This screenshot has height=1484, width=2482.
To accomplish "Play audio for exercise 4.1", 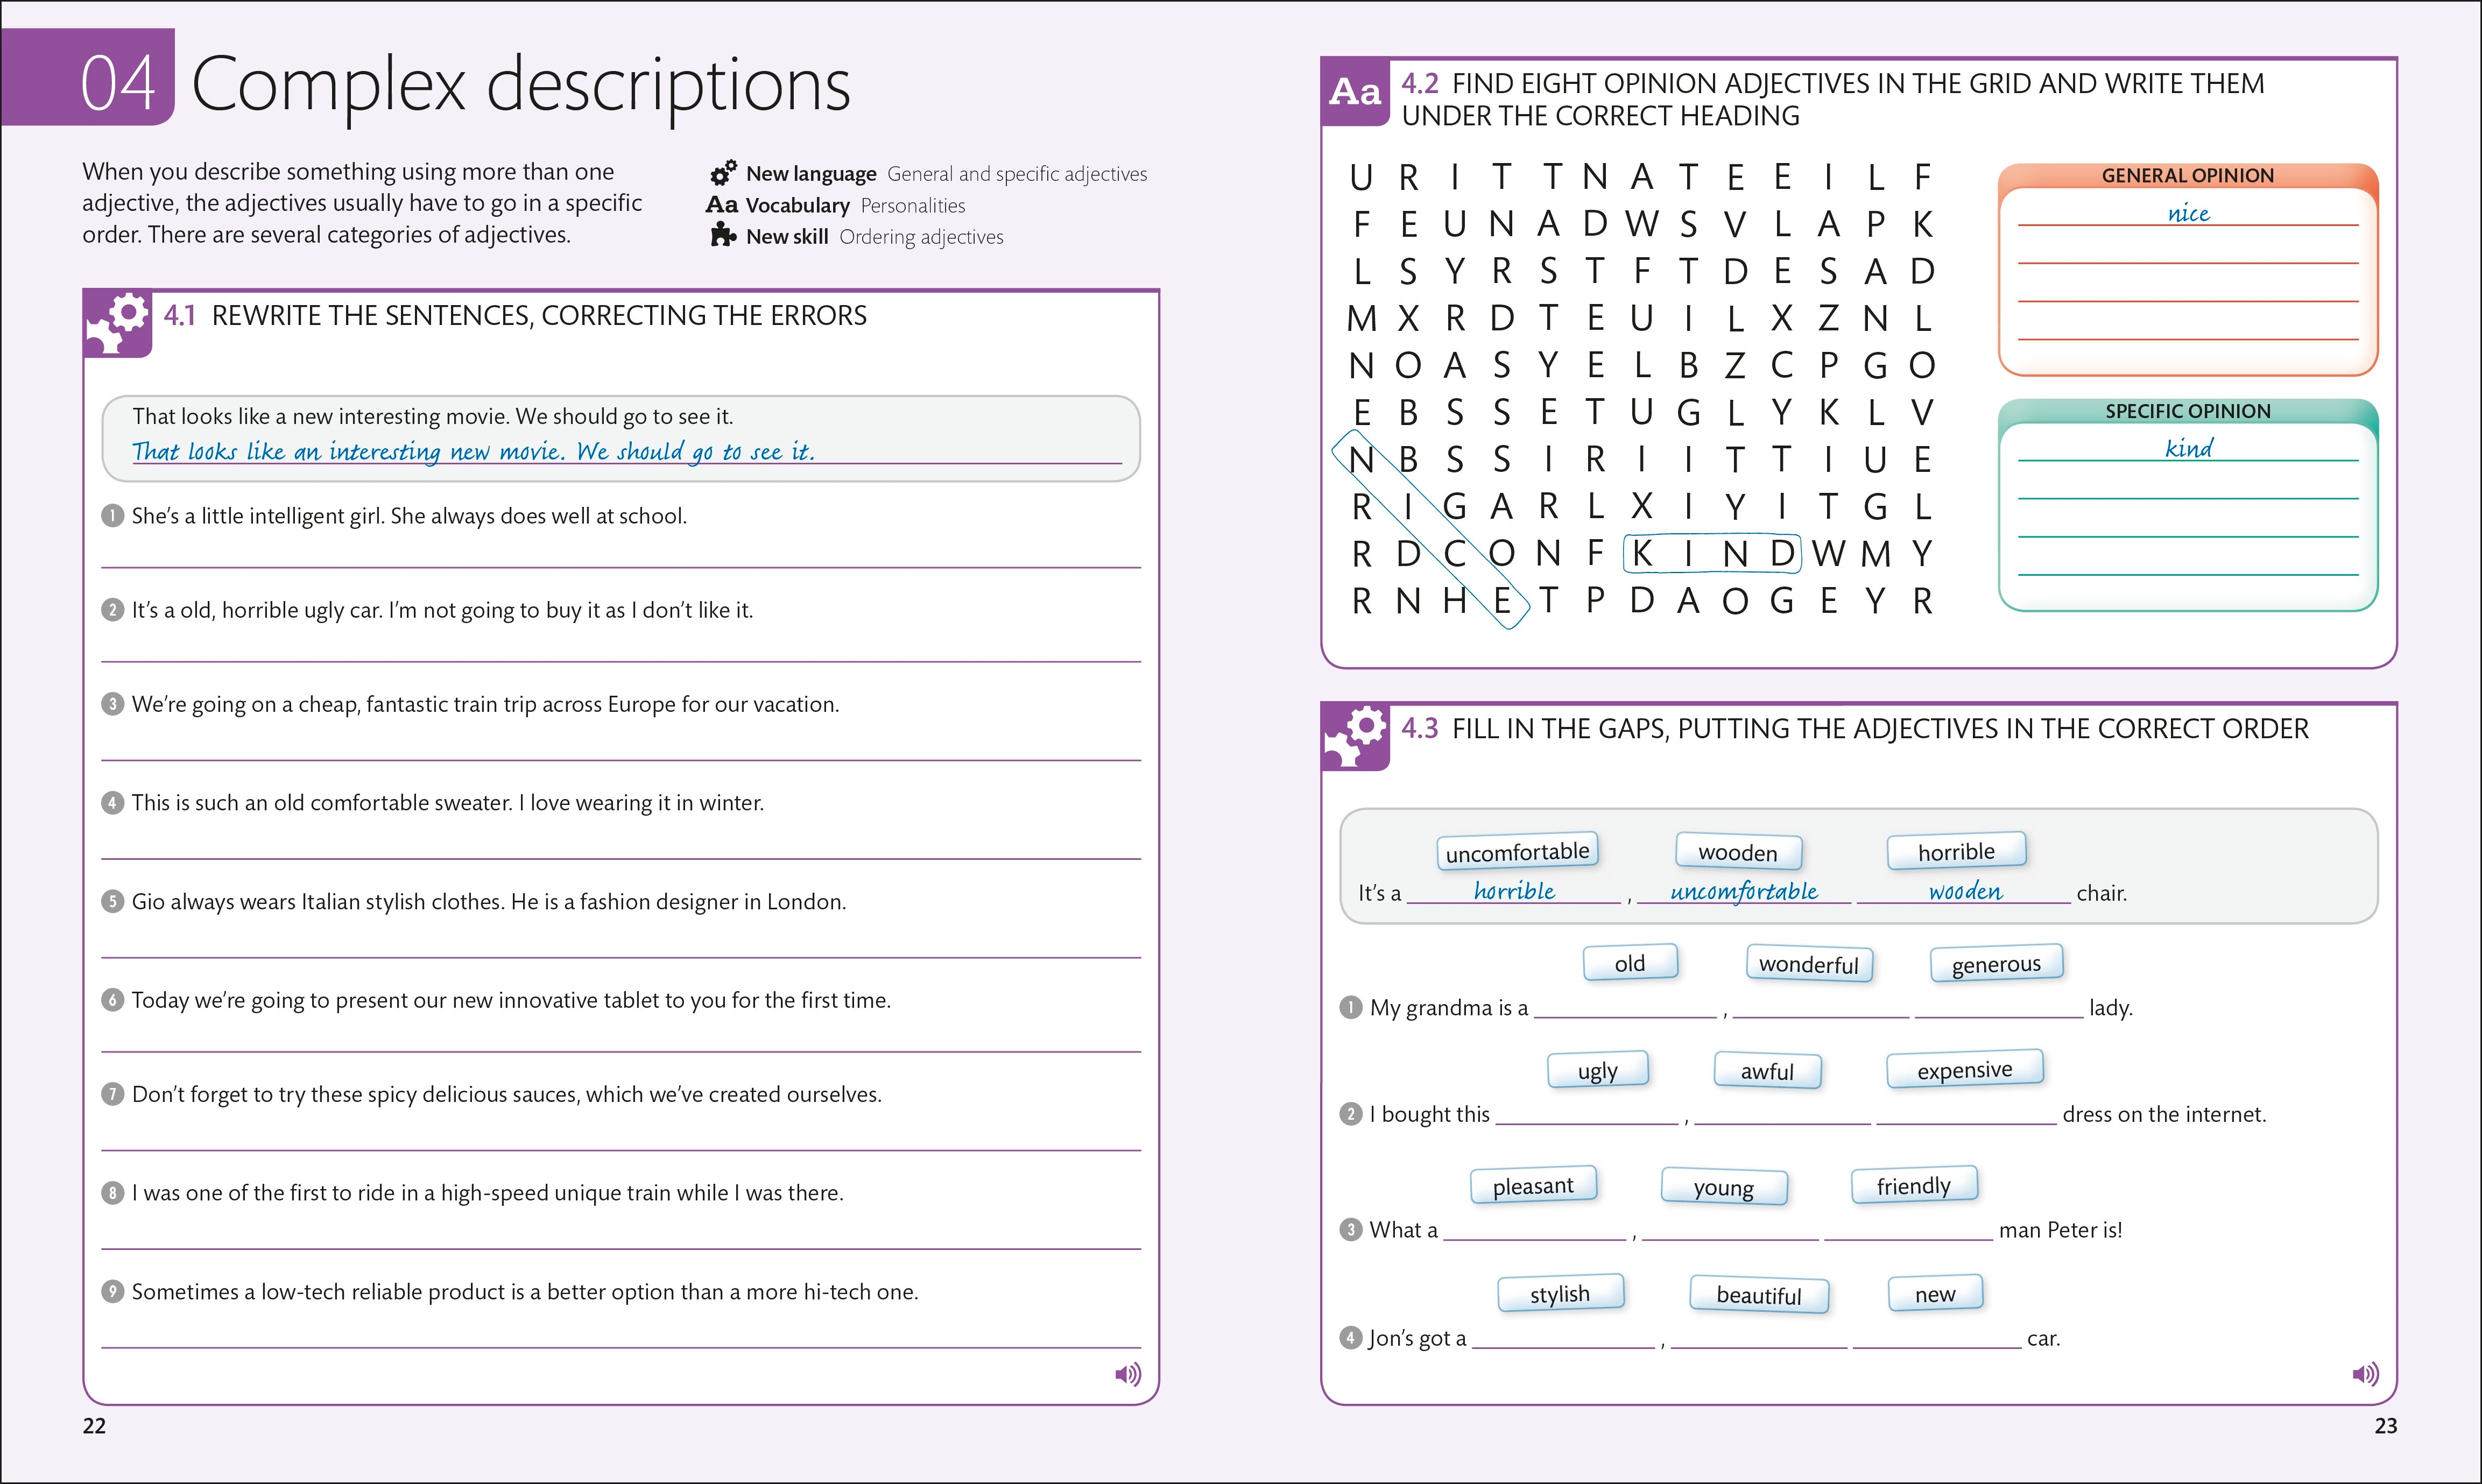I will coord(1127,1374).
